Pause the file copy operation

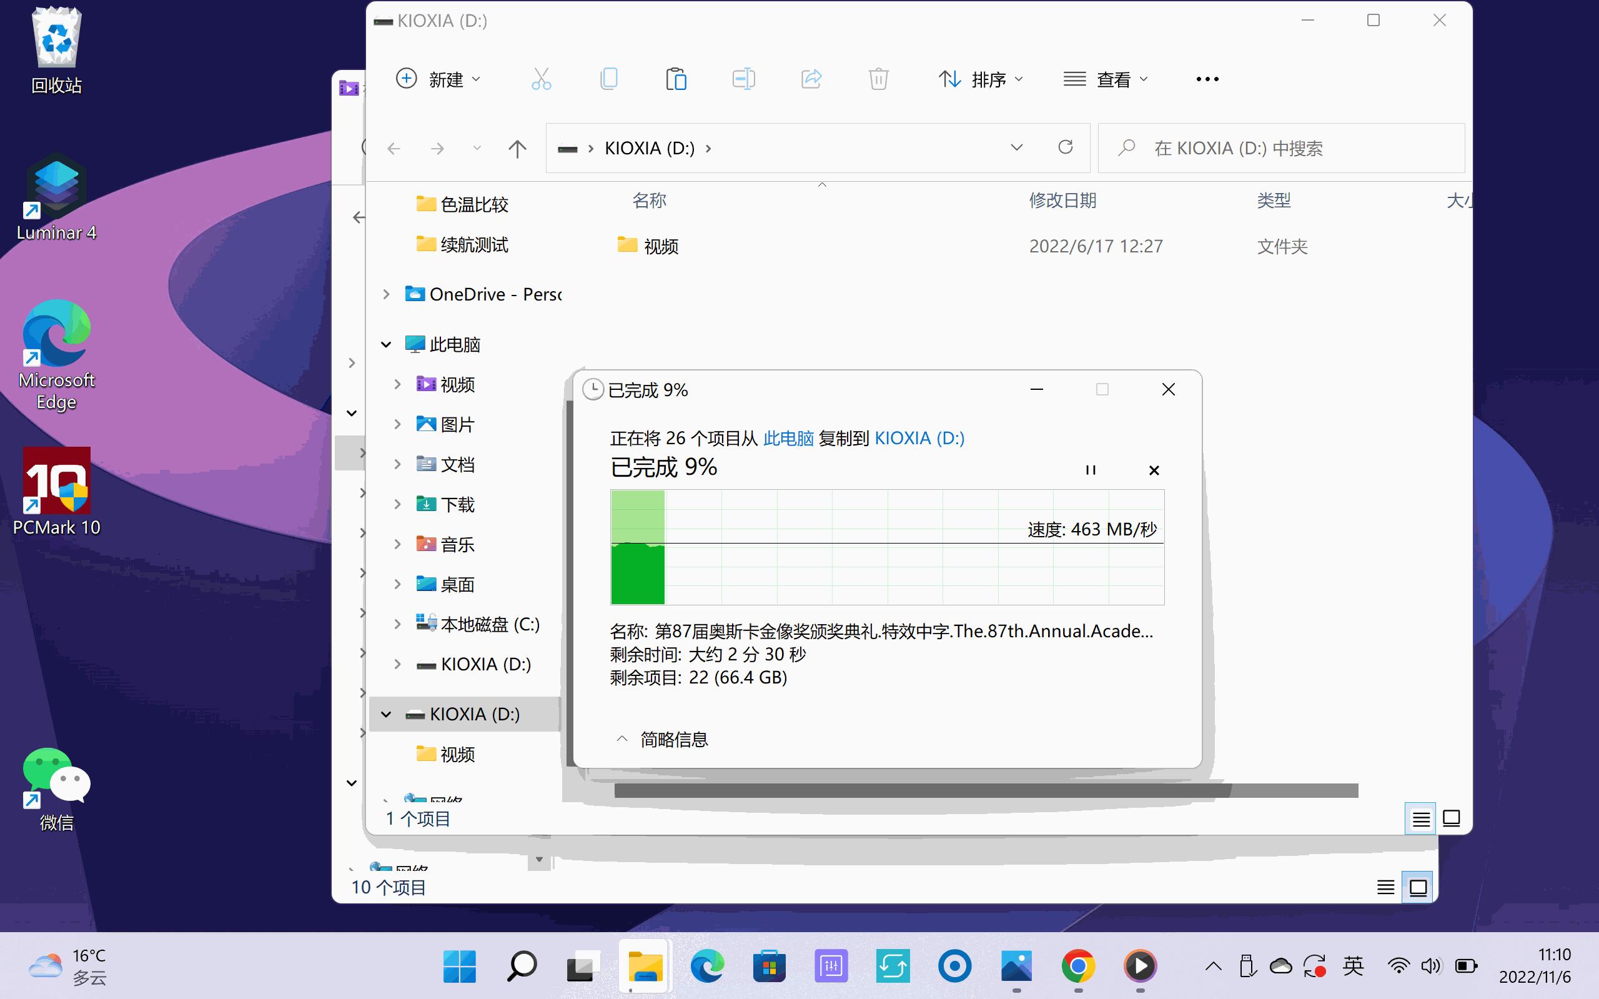1091,470
